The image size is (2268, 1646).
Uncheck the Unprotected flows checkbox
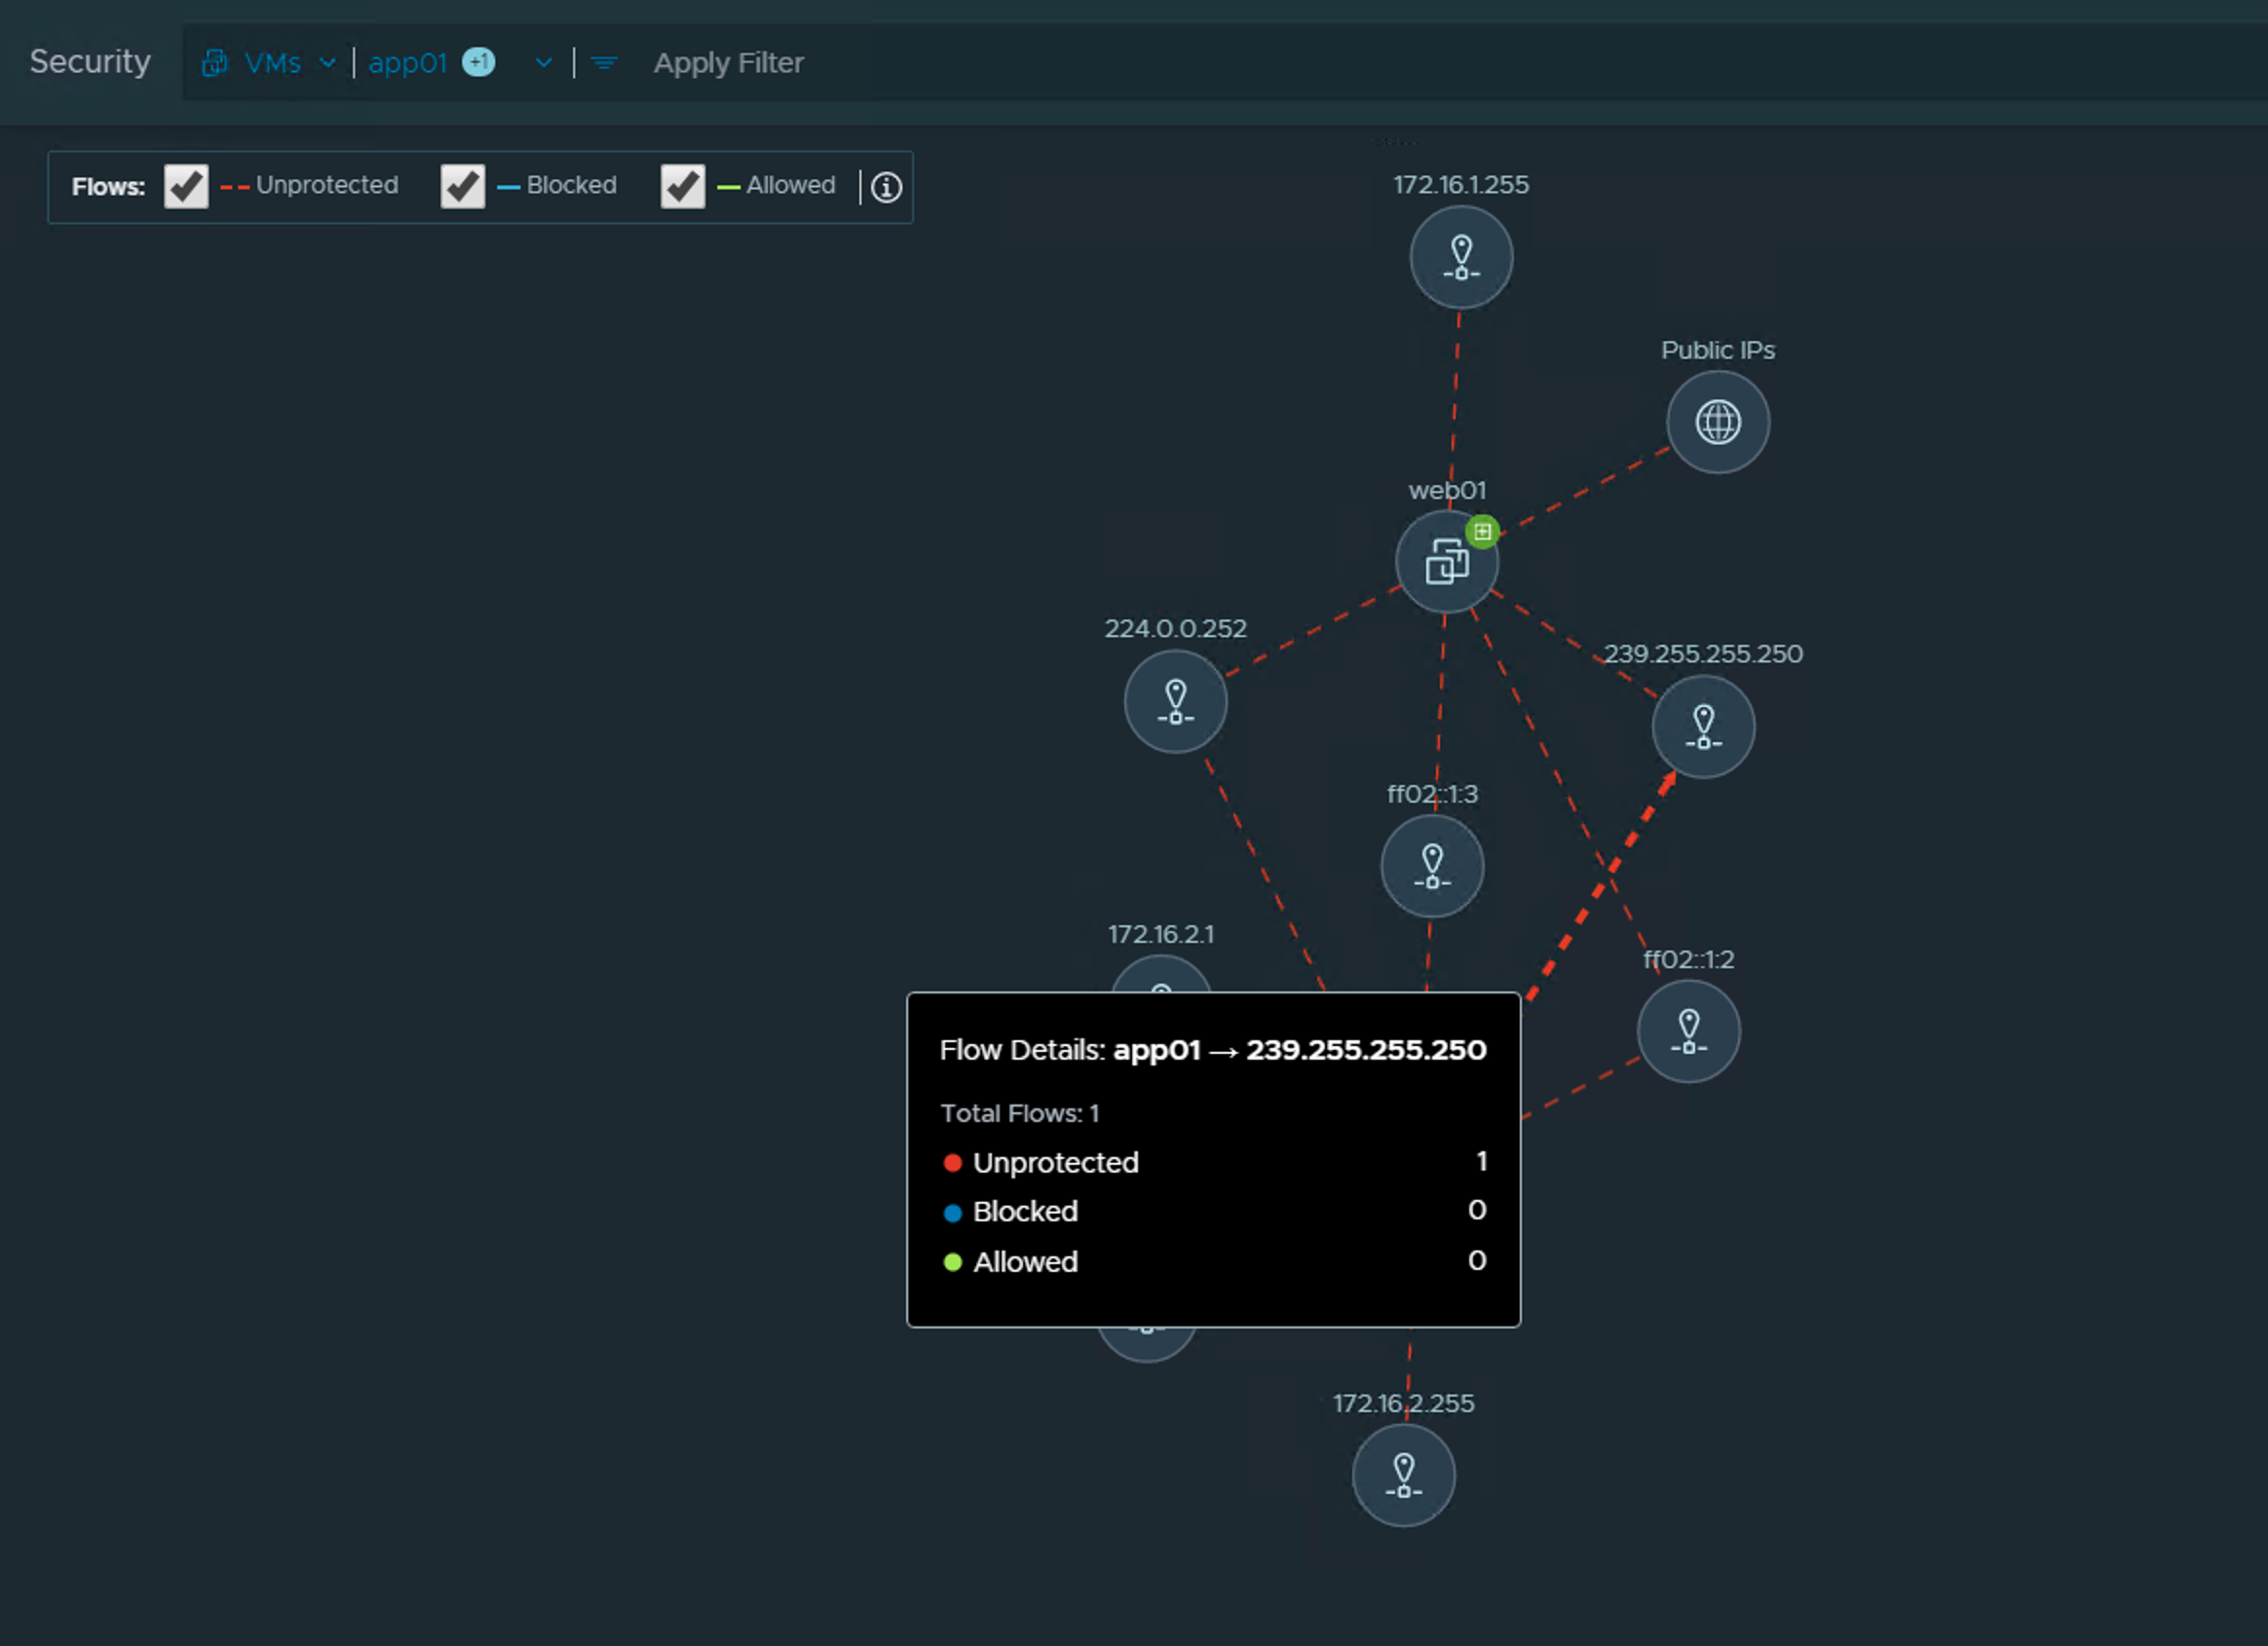186,187
